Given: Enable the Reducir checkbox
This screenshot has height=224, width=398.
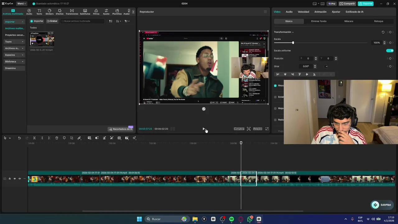Looking at the screenshot, I should click(275, 120).
